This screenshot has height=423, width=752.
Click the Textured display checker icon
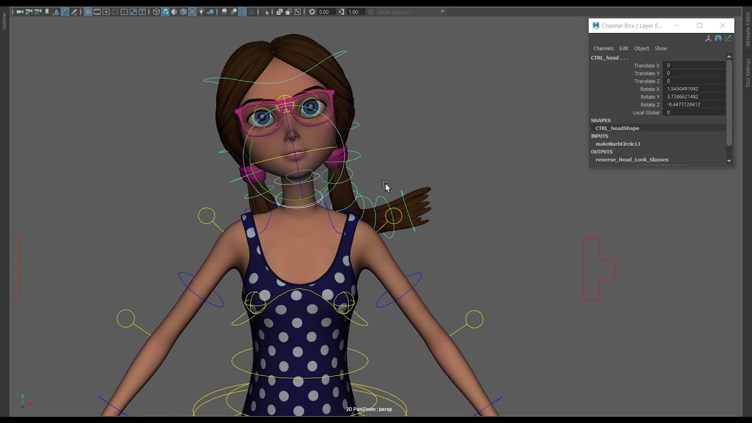[x=192, y=12]
